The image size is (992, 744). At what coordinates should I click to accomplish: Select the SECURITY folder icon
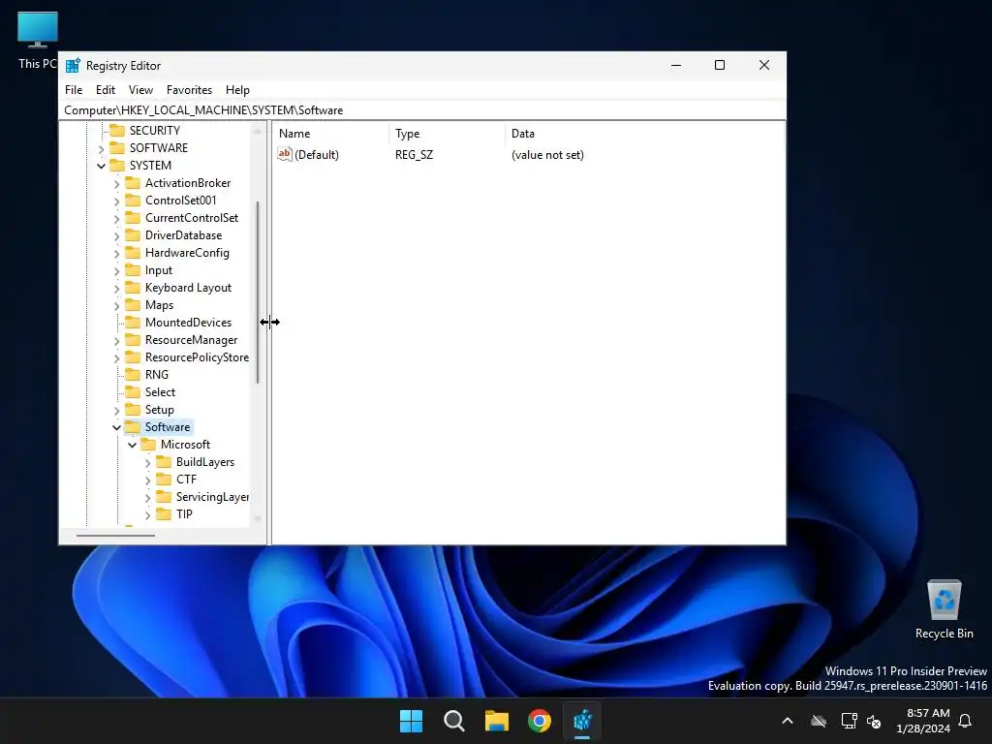tap(117, 131)
